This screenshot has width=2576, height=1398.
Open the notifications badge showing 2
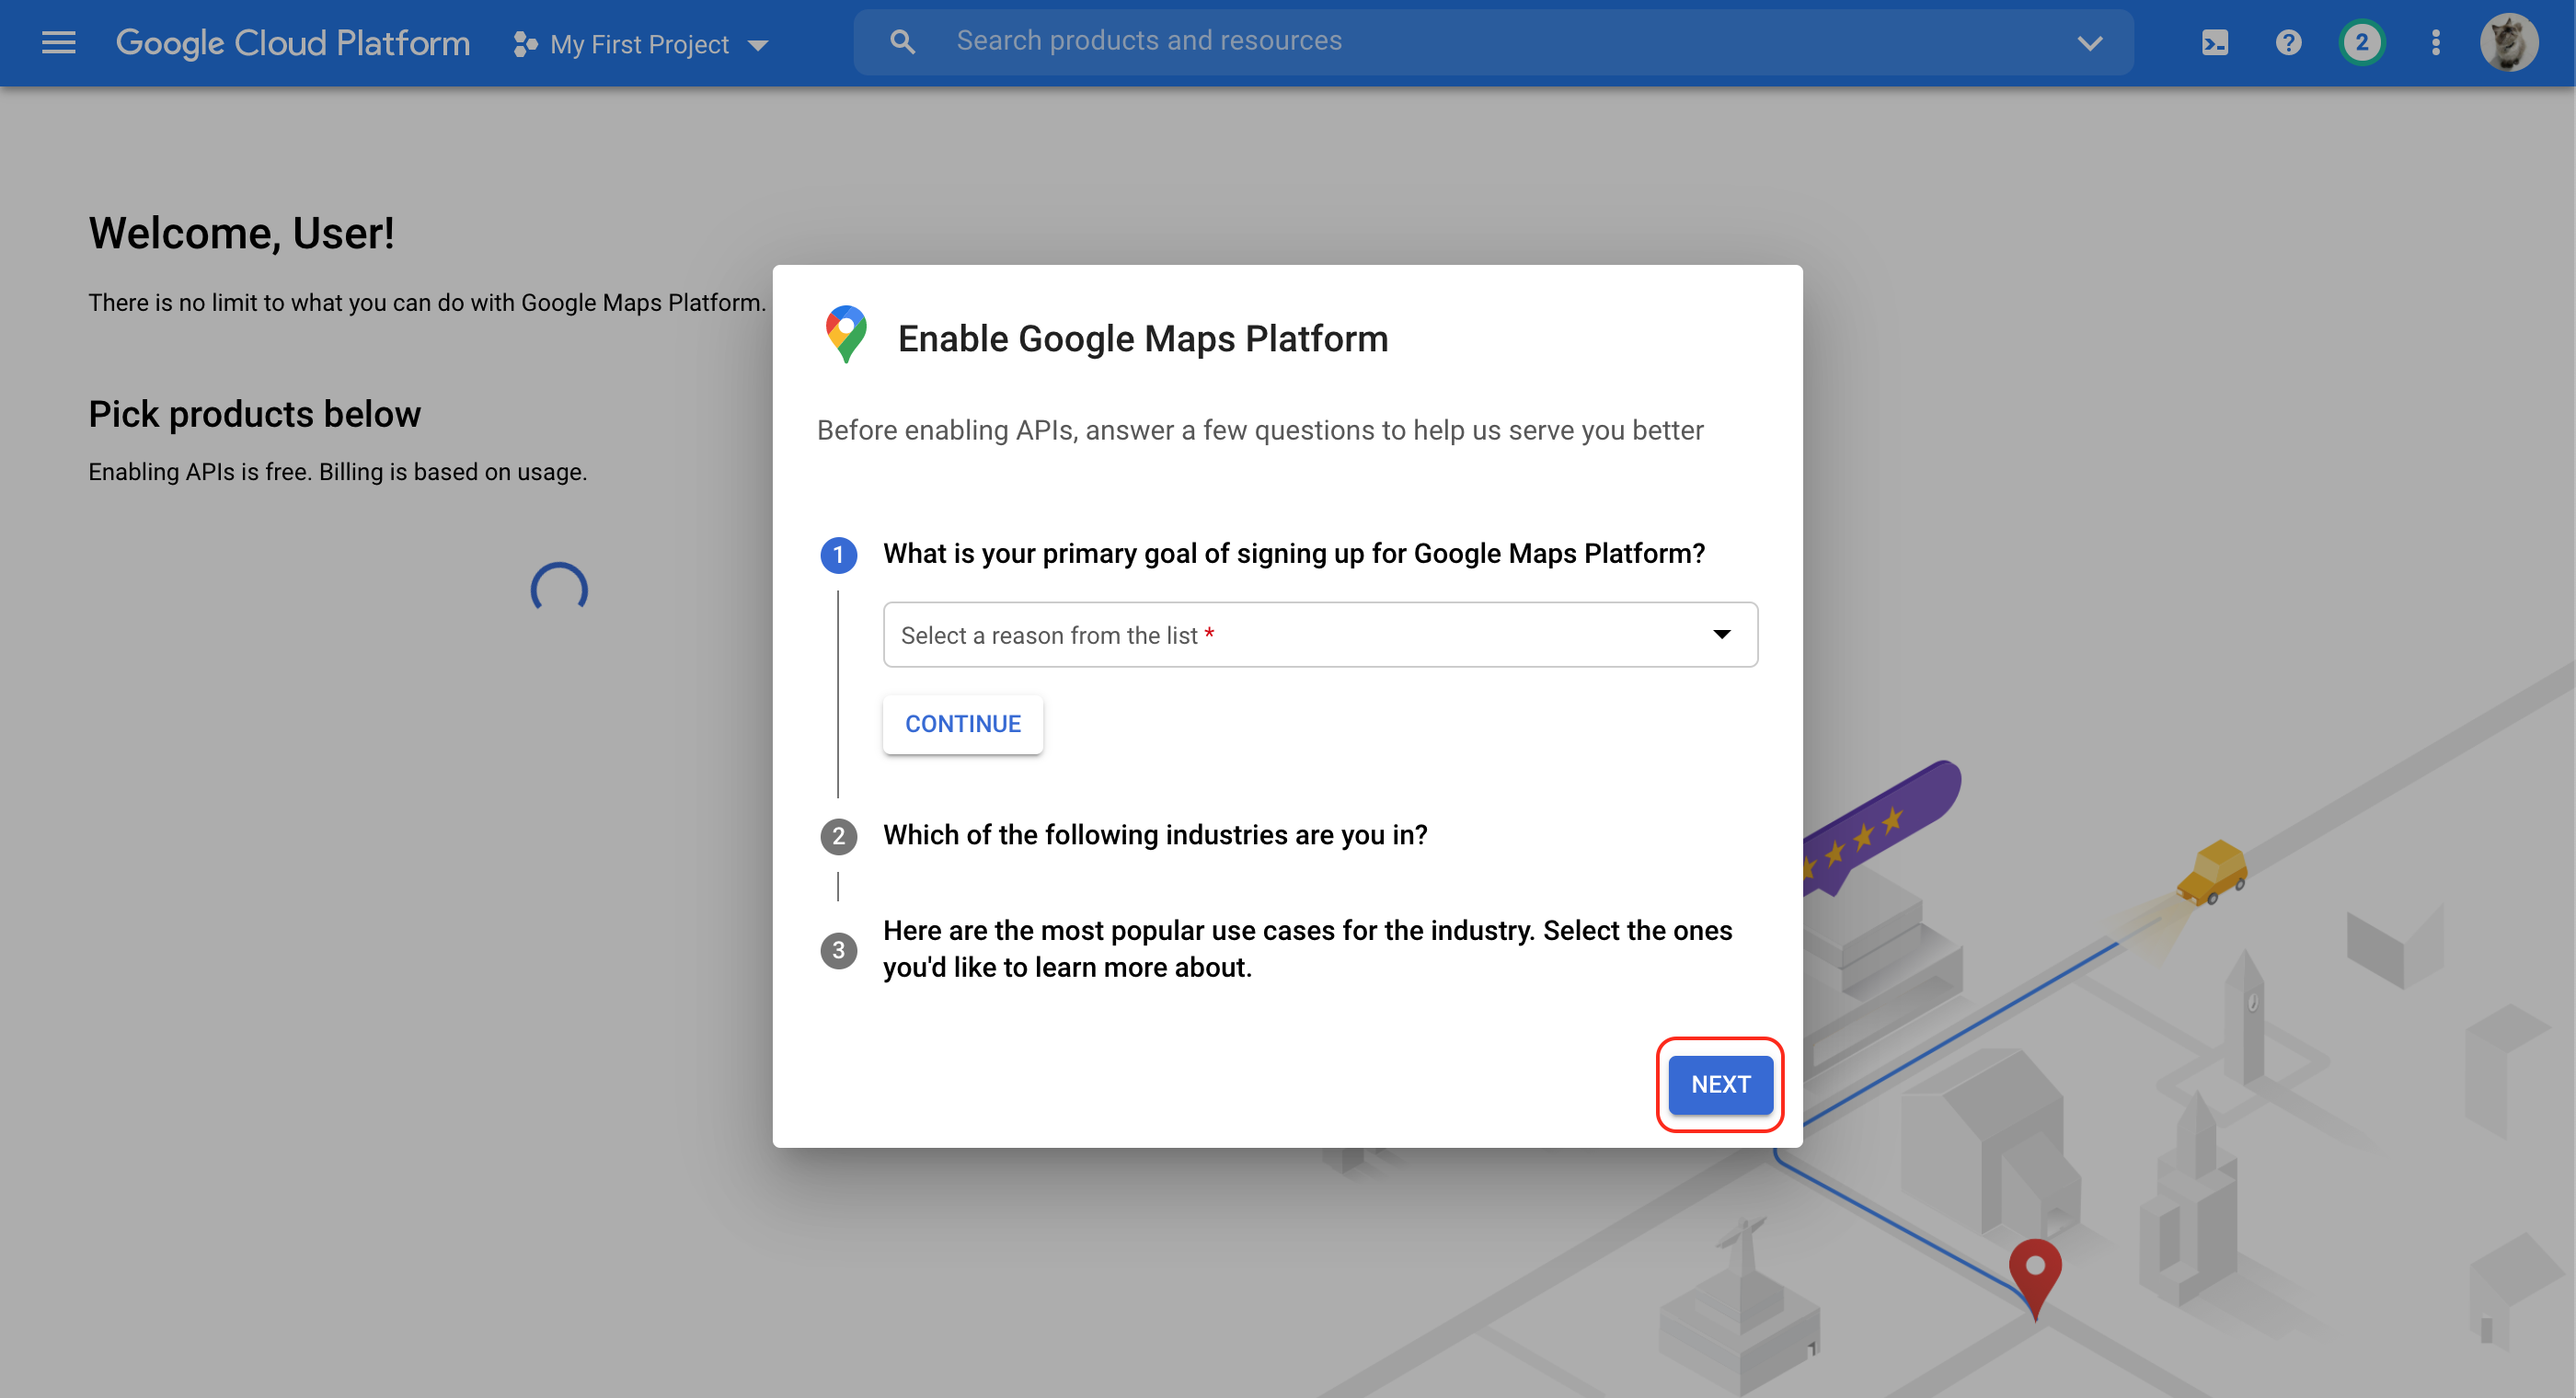click(x=2362, y=43)
